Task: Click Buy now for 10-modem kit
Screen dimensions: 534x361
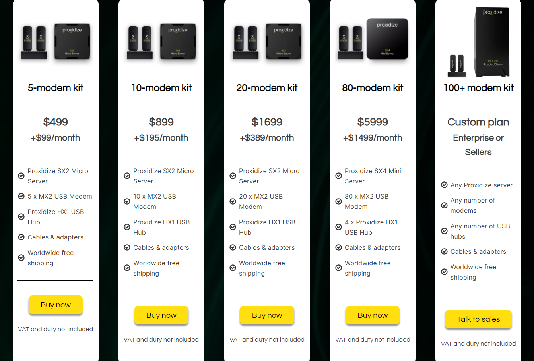Action: (x=161, y=315)
